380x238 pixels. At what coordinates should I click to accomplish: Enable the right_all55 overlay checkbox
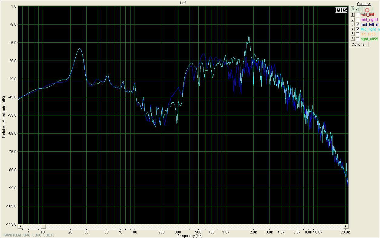click(x=358, y=39)
